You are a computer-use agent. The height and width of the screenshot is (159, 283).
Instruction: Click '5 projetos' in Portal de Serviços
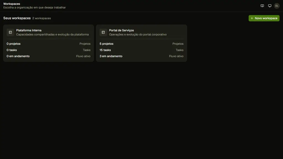point(106,44)
